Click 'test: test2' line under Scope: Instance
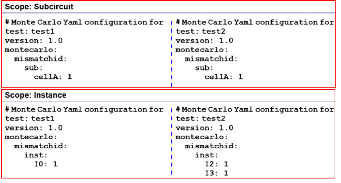Viewport: 341px width, 183px height. pos(200,119)
